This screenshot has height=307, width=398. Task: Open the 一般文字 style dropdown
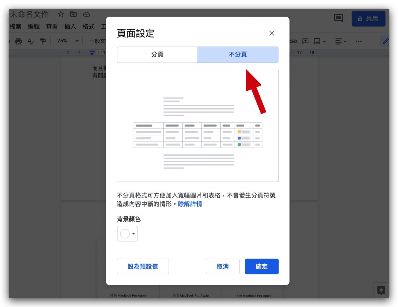click(x=98, y=41)
